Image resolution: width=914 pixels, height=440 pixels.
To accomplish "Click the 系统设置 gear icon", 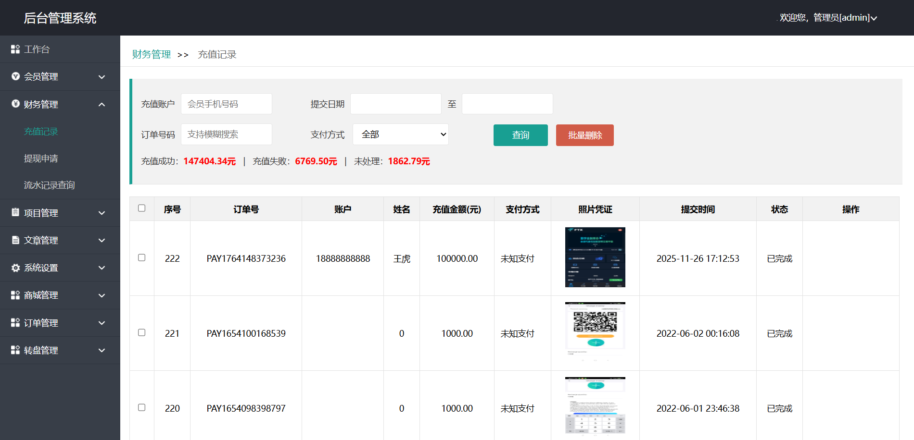I will [15, 268].
